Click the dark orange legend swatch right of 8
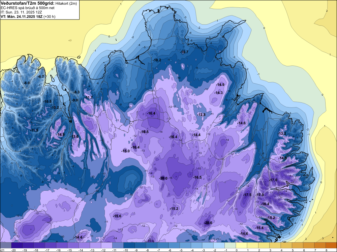Viewport: 337px width, 252px height. tap(331, 245)
